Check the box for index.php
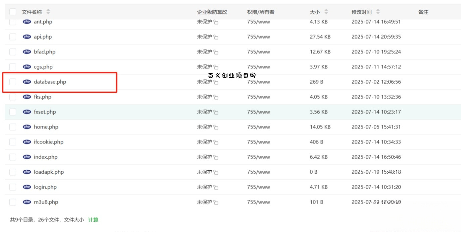Viewport: 461px width, 232px height. (x=13, y=157)
